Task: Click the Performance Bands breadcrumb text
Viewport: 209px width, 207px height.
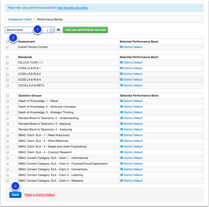Action: click(x=50, y=19)
